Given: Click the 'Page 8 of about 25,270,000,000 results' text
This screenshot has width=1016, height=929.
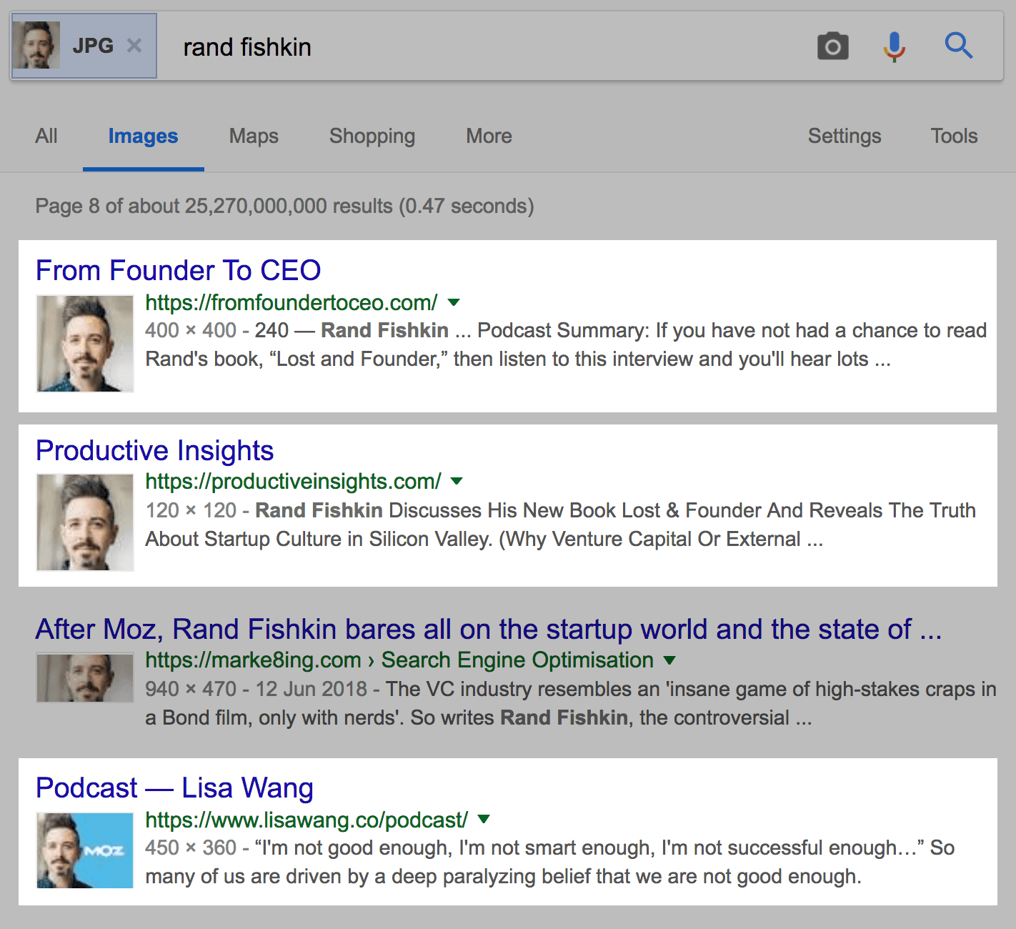Looking at the screenshot, I should [x=284, y=206].
